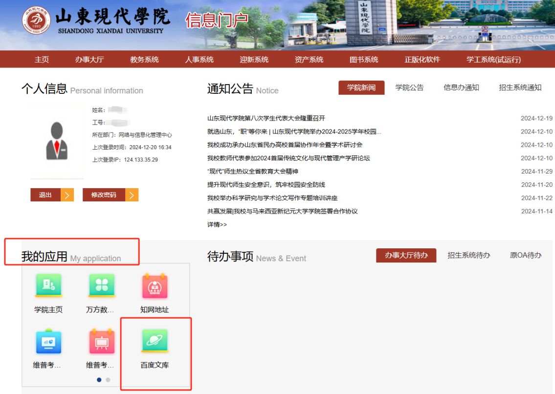
Task: Open the blue chart-board 维普考… app icon
Action: (x=48, y=341)
